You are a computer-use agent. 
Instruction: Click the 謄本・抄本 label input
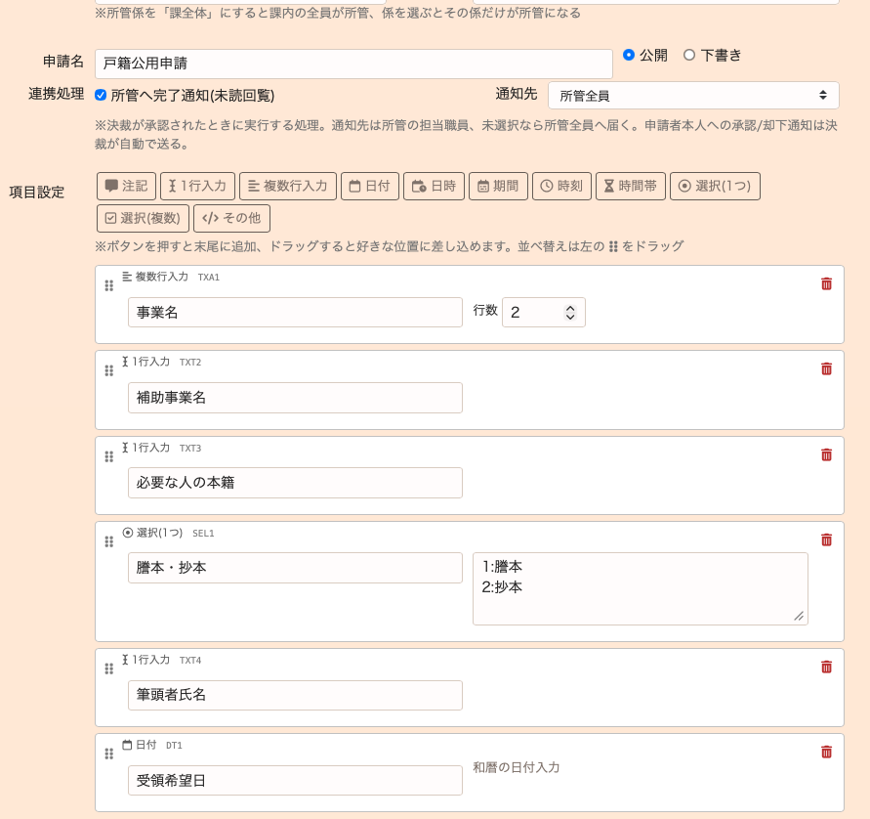click(295, 568)
